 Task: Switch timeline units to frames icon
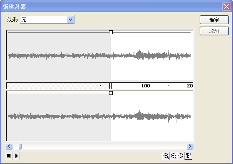click(x=188, y=156)
